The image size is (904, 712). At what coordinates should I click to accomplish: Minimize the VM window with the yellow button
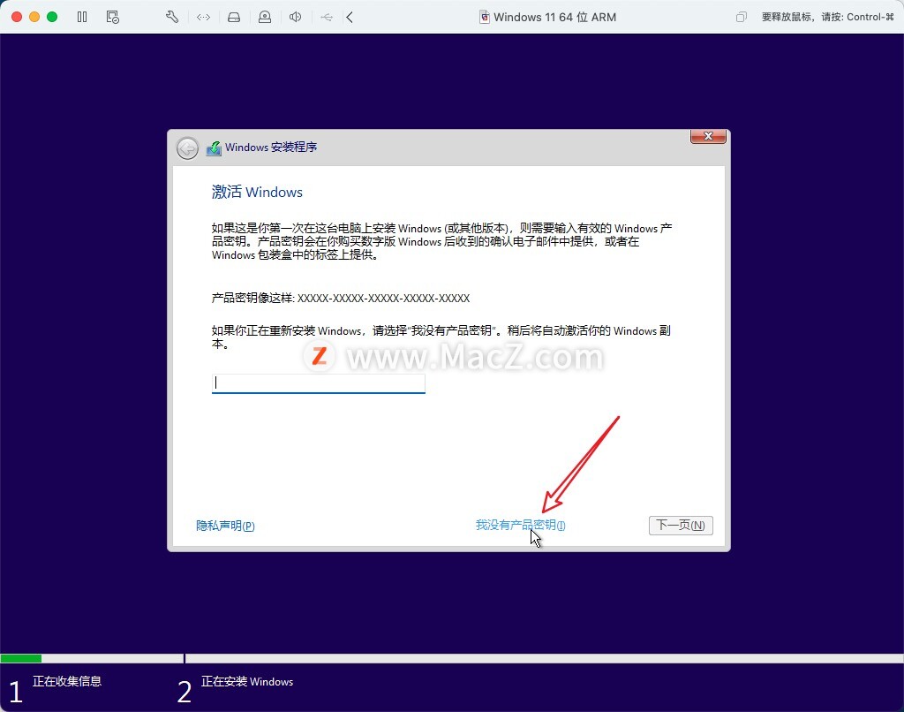pyautogui.click(x=34, y=17)
